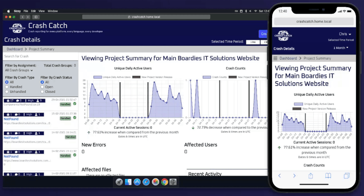Viewport: 364px width, 196px height.
Task: Open the NotFound crash from 14-02-2021 16:14:21
Action: (x=11, y=138)
